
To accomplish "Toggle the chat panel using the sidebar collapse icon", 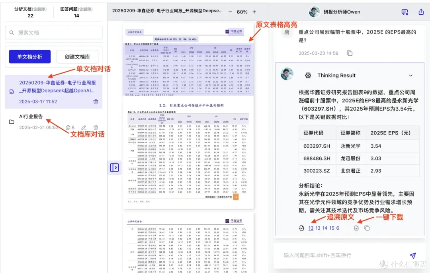I will (x=114, y=168).
